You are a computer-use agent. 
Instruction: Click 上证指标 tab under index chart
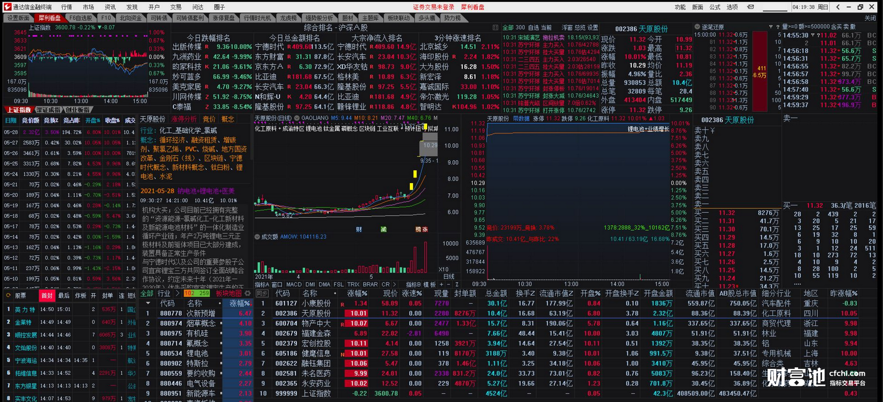click(x=19, y=110)
